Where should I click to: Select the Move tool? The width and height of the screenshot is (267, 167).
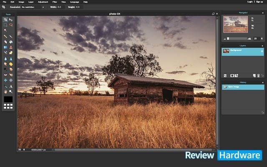(11, 20)
